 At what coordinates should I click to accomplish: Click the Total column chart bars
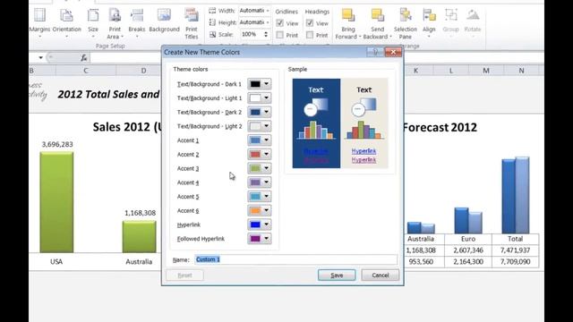coord(516,195)
